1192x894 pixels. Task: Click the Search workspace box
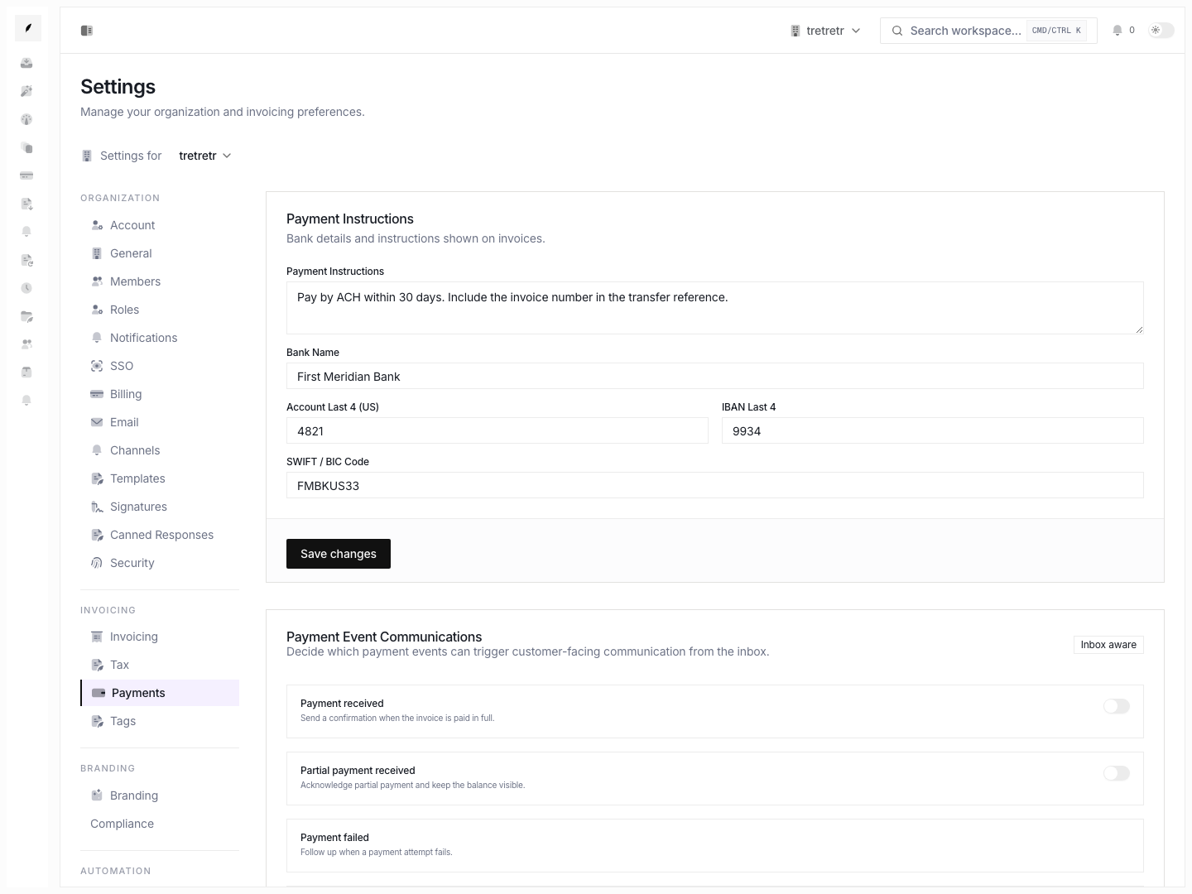click(x=988, y=31)
